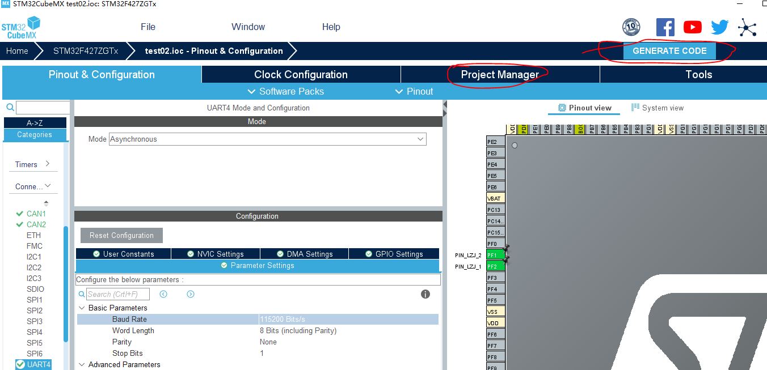Select the PE2 pin on chip
The width and height of the screenshot is (767, 370).
(x=496, y=142)
